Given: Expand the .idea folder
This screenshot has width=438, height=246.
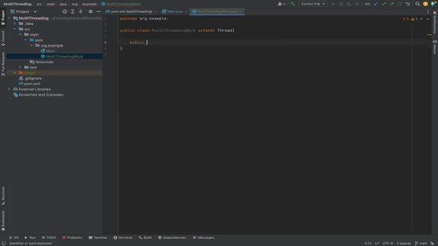Looking at the screenshot, I should (15, 24).
